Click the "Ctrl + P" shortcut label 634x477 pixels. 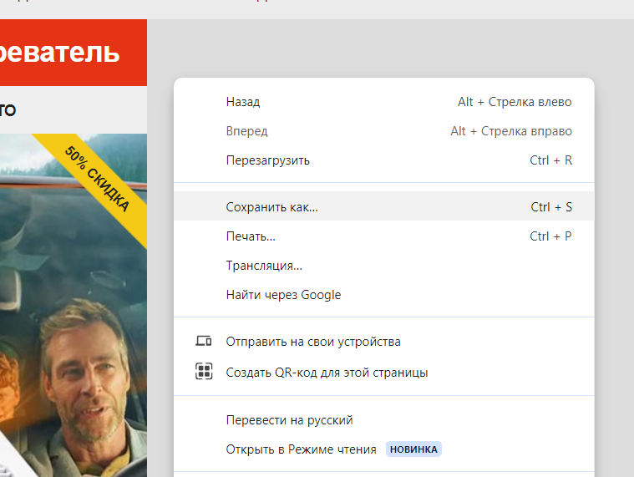550,236
